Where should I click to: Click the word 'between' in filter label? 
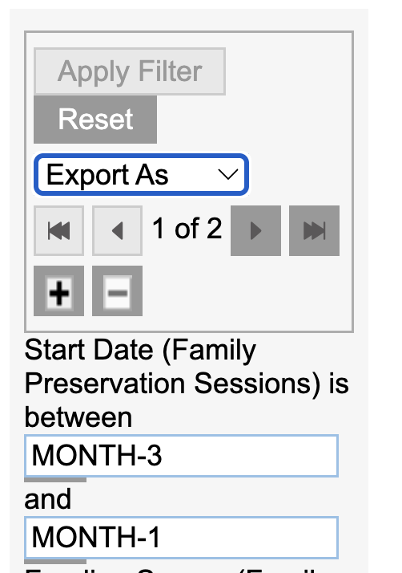tap(78, 417)
